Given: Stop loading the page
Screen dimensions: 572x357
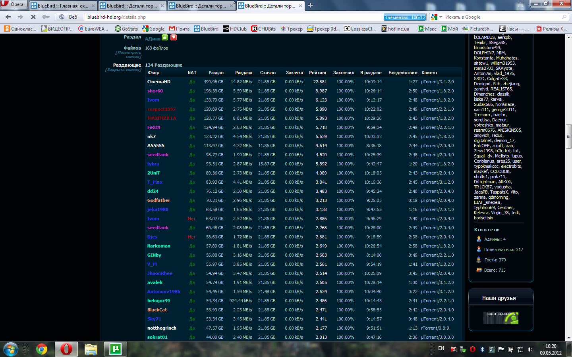Looking at the screenshot, I should 33,17.
